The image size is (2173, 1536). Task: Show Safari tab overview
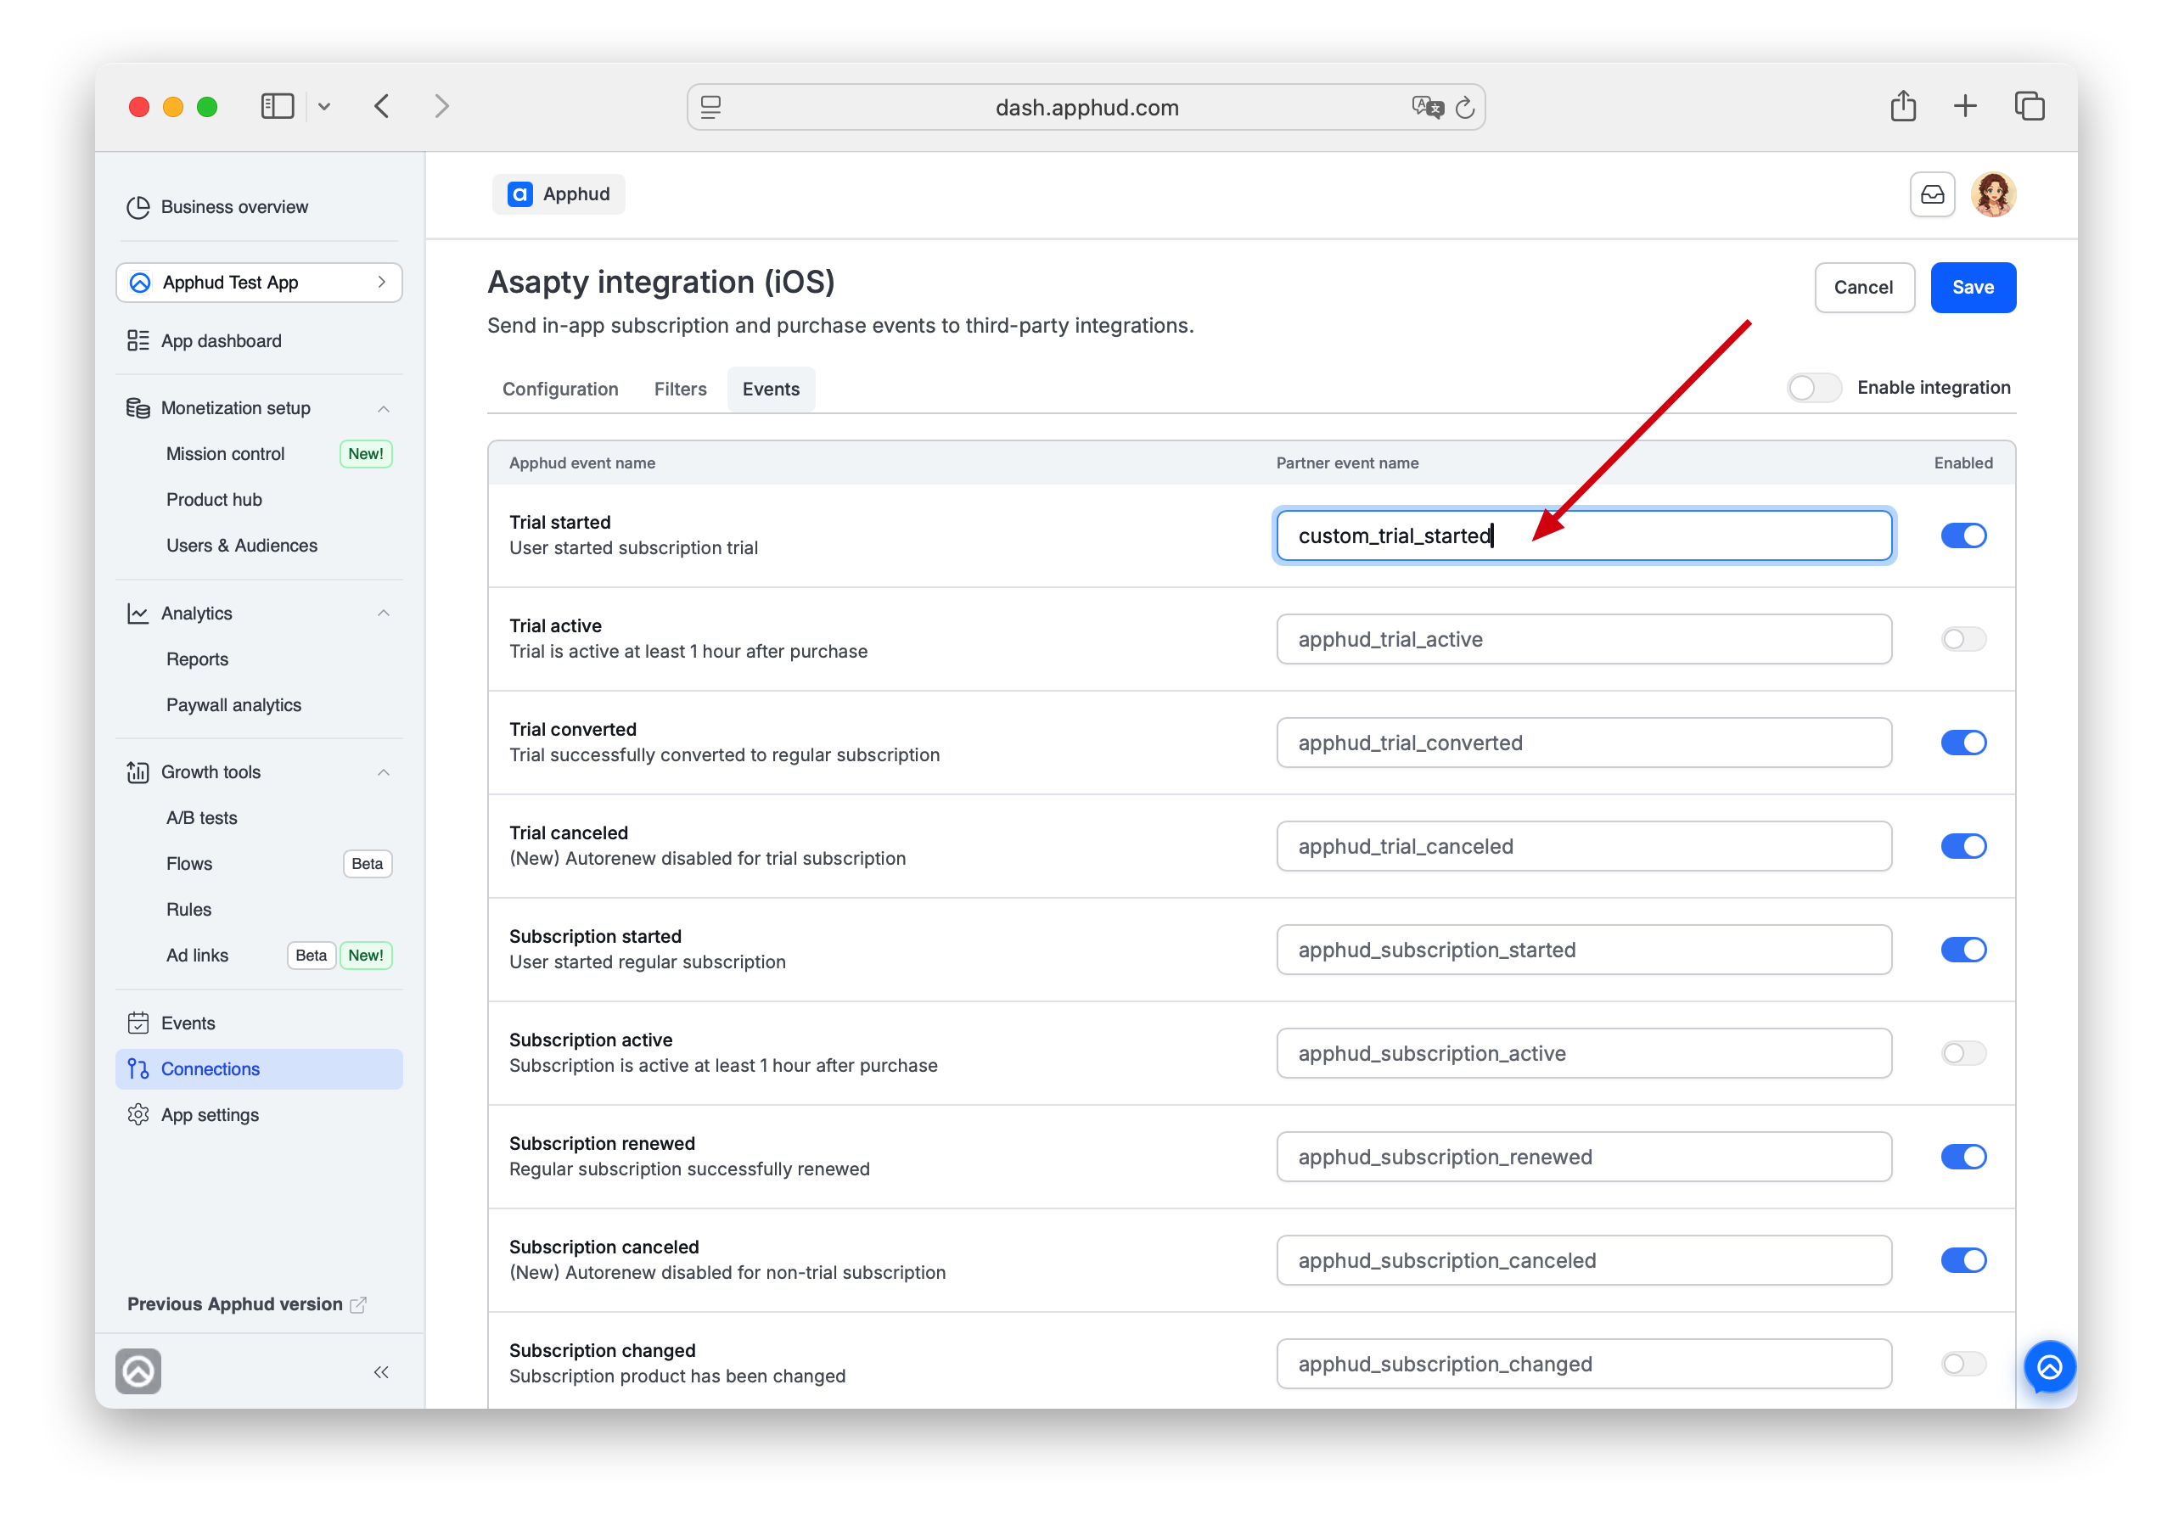2030,106
